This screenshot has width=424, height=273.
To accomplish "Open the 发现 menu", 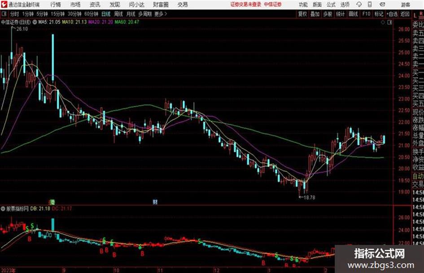I will click(x=115, y=4).
